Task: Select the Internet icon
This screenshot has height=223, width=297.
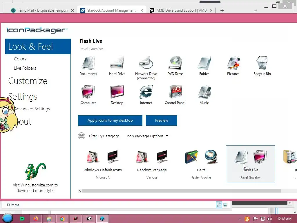Action: (146, 92)
